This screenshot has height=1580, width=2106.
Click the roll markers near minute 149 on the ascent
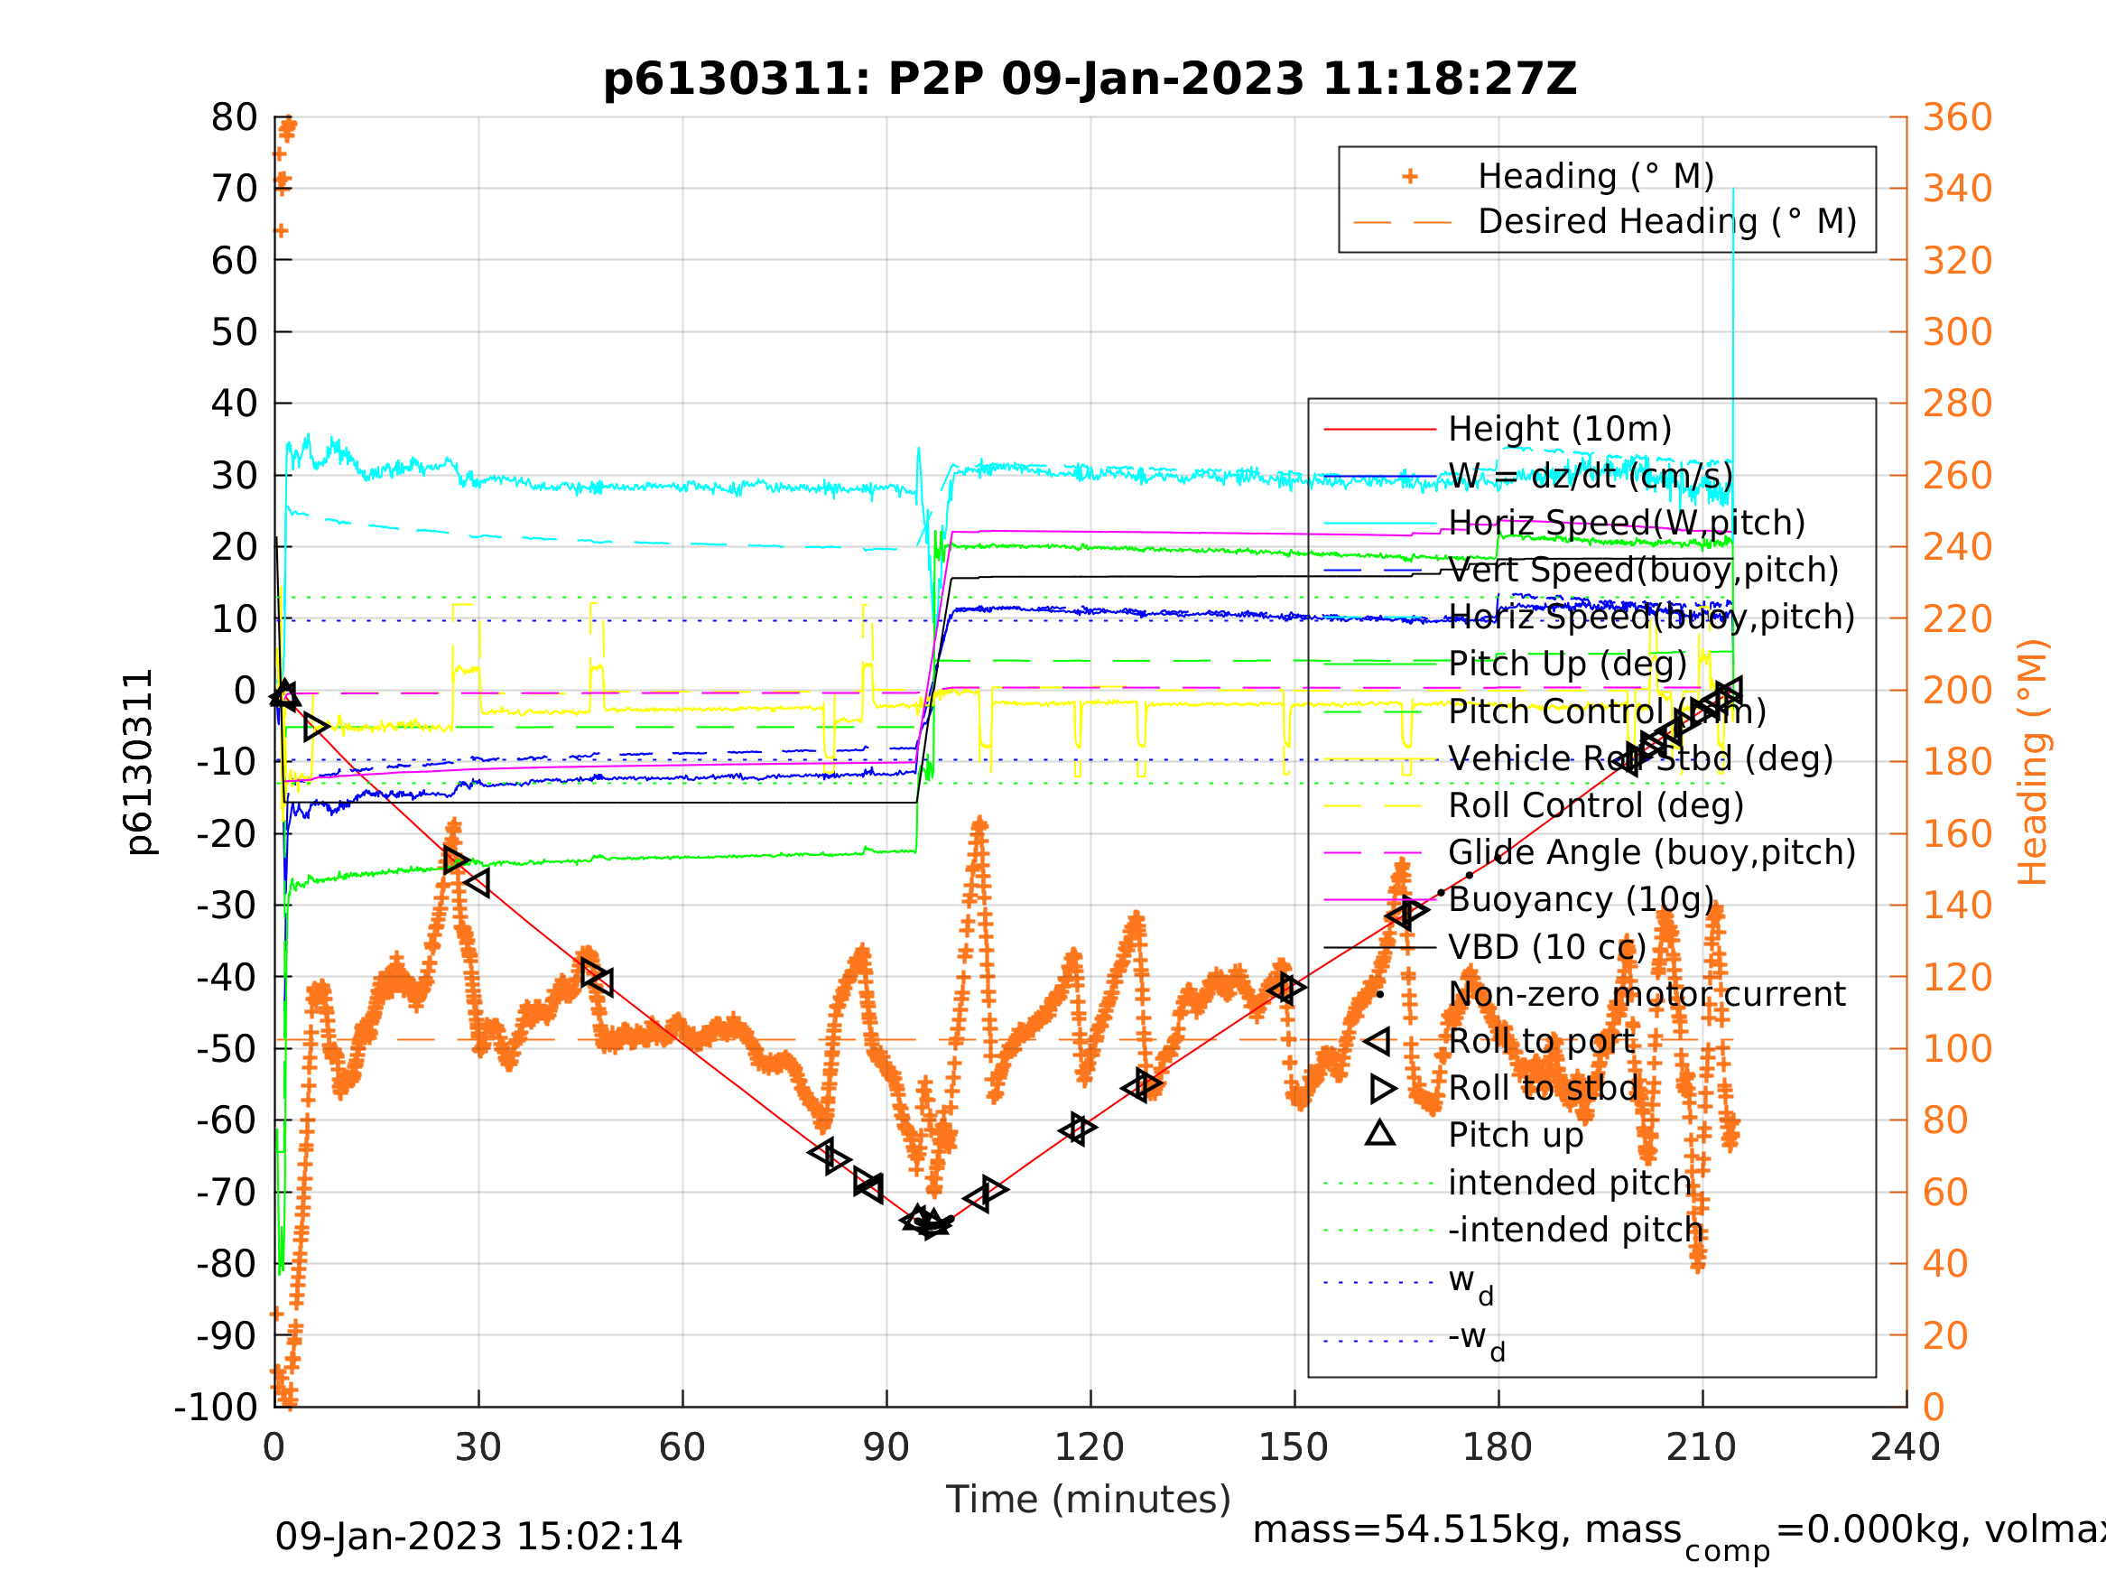click(x=1287, y=989)
